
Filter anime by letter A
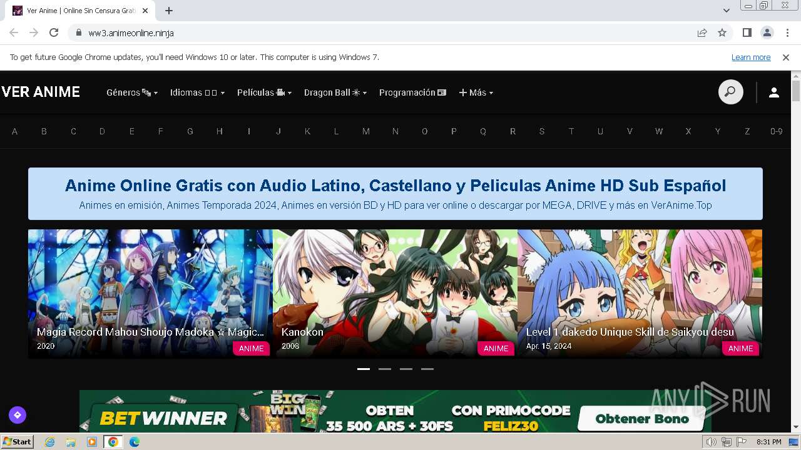(15, 131)
